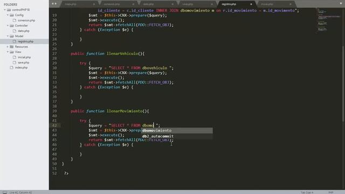The height and width of the screenshot is (194, 345).
Task: Click the file icon beside dato.php
Action: coord(15,31)
